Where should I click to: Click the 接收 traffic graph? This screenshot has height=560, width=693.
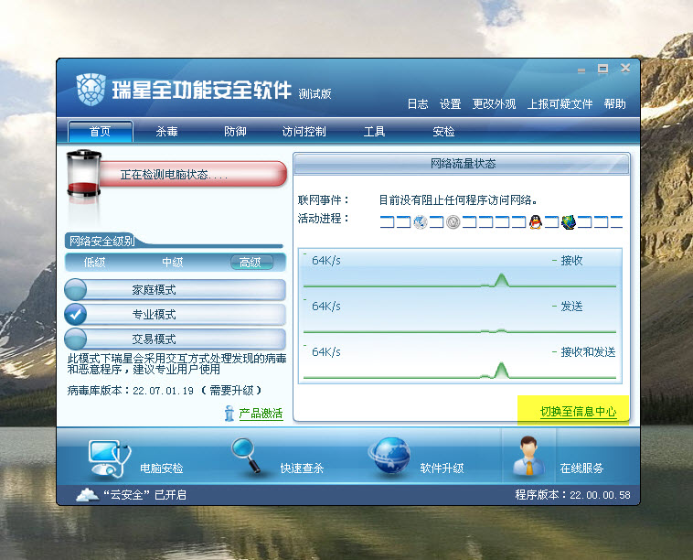pyautogui.click(x=460, y=270)
